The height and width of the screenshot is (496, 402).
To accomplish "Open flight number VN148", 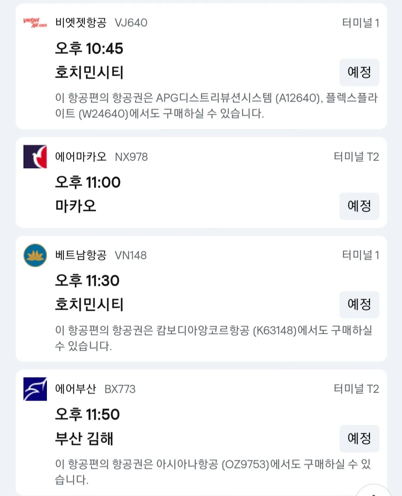I will 131,255.
